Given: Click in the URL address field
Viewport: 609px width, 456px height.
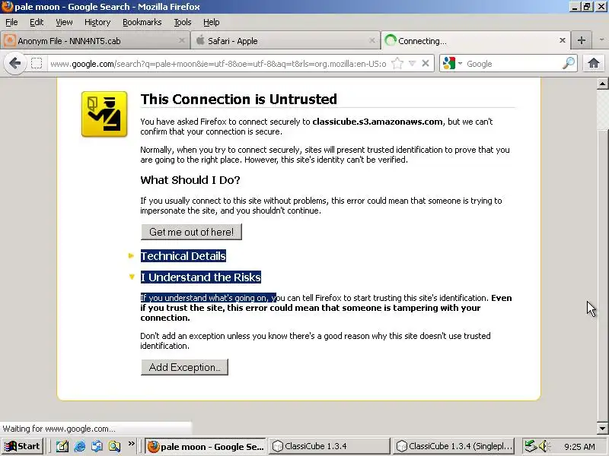Looking at the screenshot, I should (218, 64).
